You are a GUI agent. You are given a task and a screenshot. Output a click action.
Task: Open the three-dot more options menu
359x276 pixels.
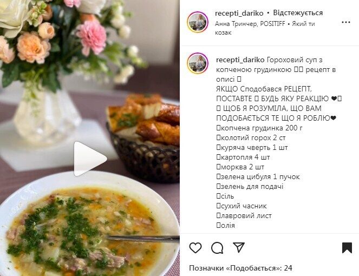coord(345,22)
